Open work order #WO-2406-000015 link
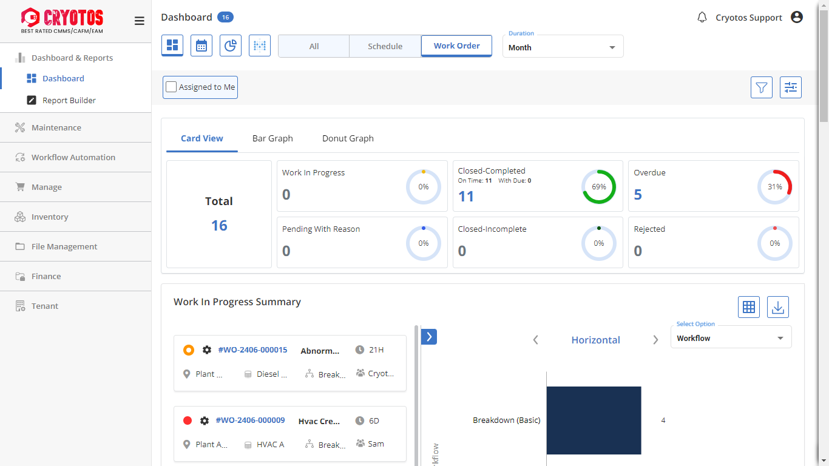Viewport: 829px width, 466px height. pyautogui.click(x=252, y=350)
